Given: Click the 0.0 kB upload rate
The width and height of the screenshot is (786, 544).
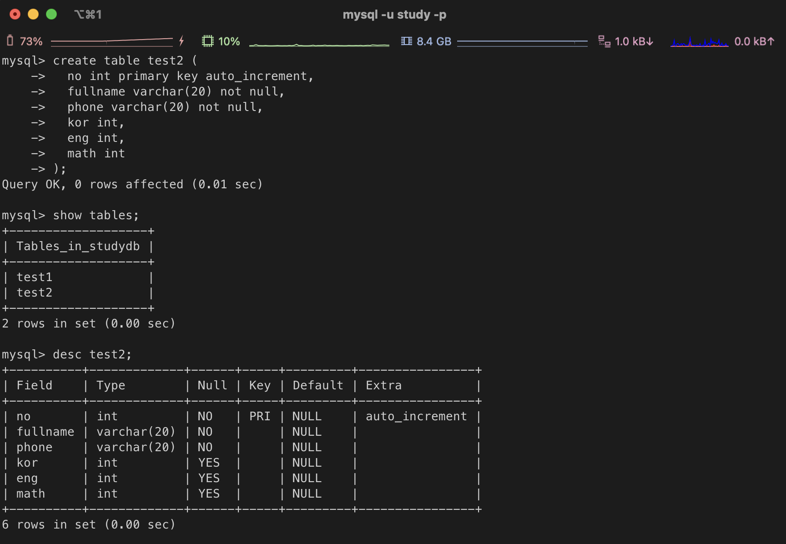Looking at the screenshot, I should tap(754, 41).
